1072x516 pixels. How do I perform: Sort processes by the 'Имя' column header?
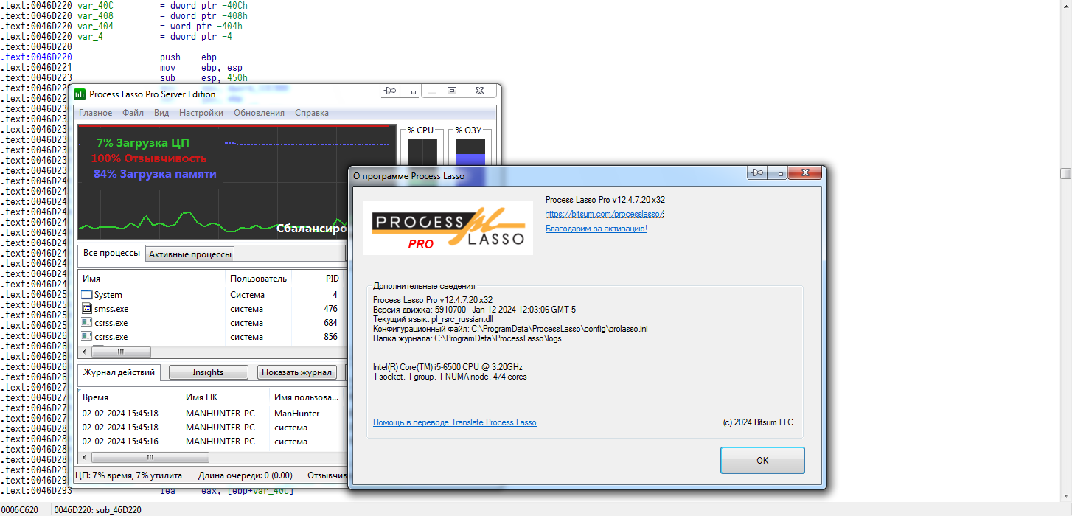click(x=151, y=279)
